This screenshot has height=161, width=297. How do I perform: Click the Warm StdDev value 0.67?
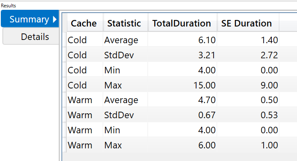coord(207,115)
